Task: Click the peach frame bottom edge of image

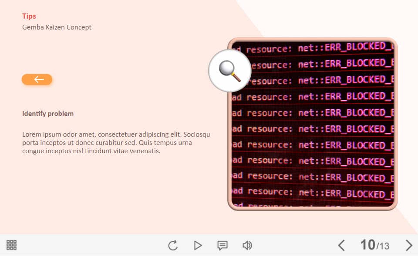Action: coord(313,208)
